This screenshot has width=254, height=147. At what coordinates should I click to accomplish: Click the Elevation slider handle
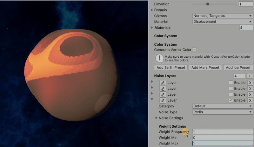(208, 4)
